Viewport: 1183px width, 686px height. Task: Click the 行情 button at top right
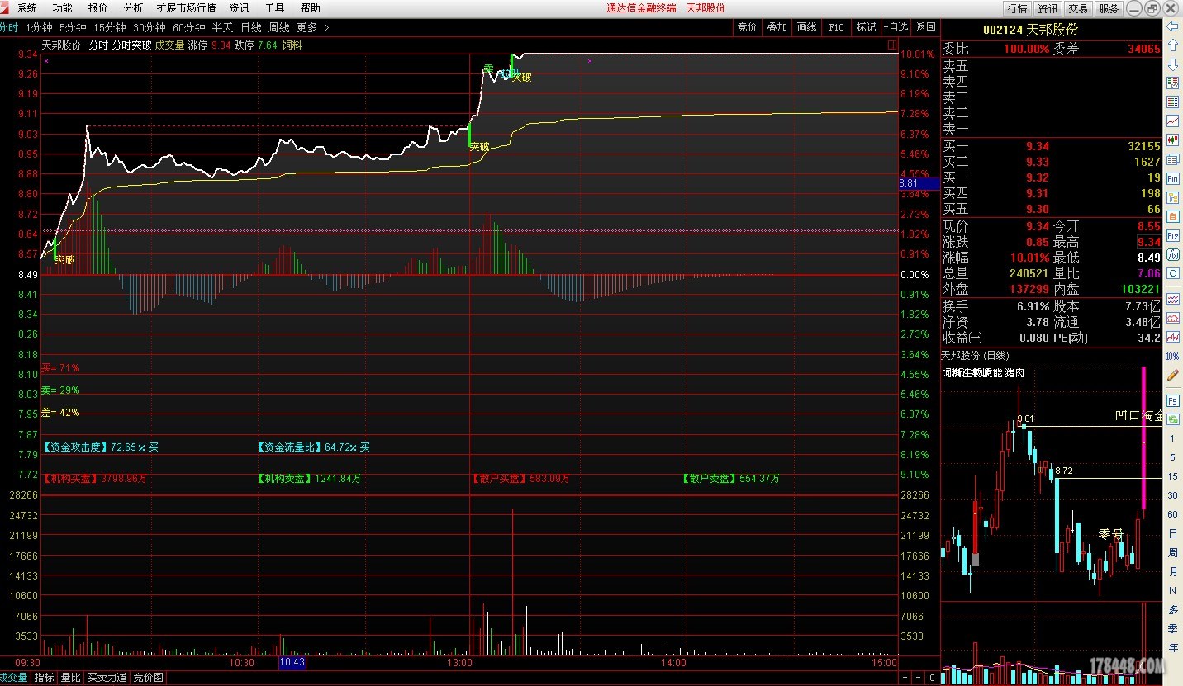1017,8
